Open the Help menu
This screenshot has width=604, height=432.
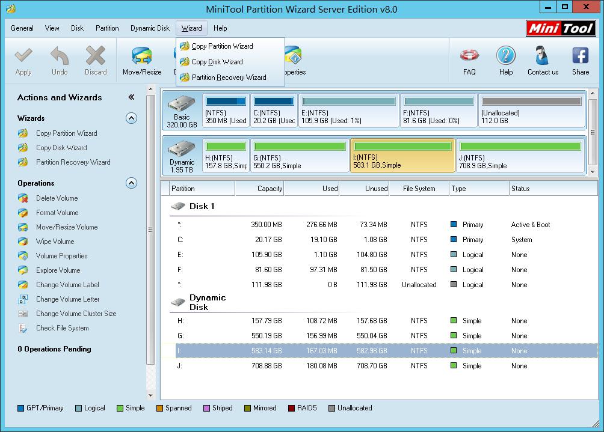(x=220, y=28)
